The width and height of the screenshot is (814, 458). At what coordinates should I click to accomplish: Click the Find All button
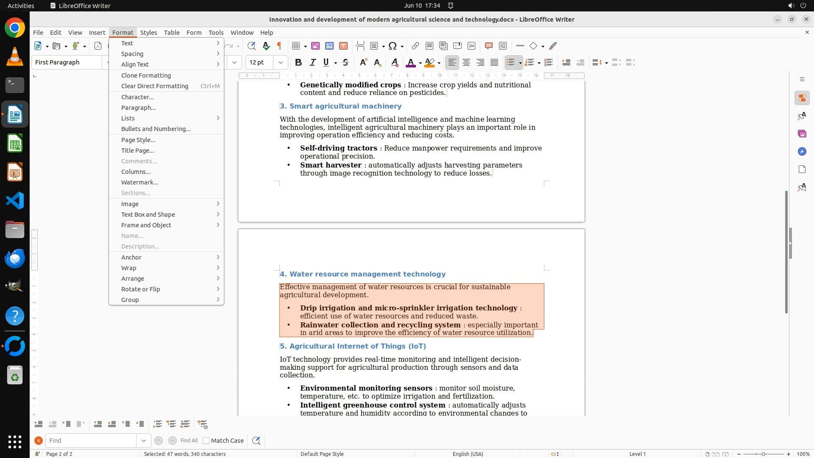189,441
